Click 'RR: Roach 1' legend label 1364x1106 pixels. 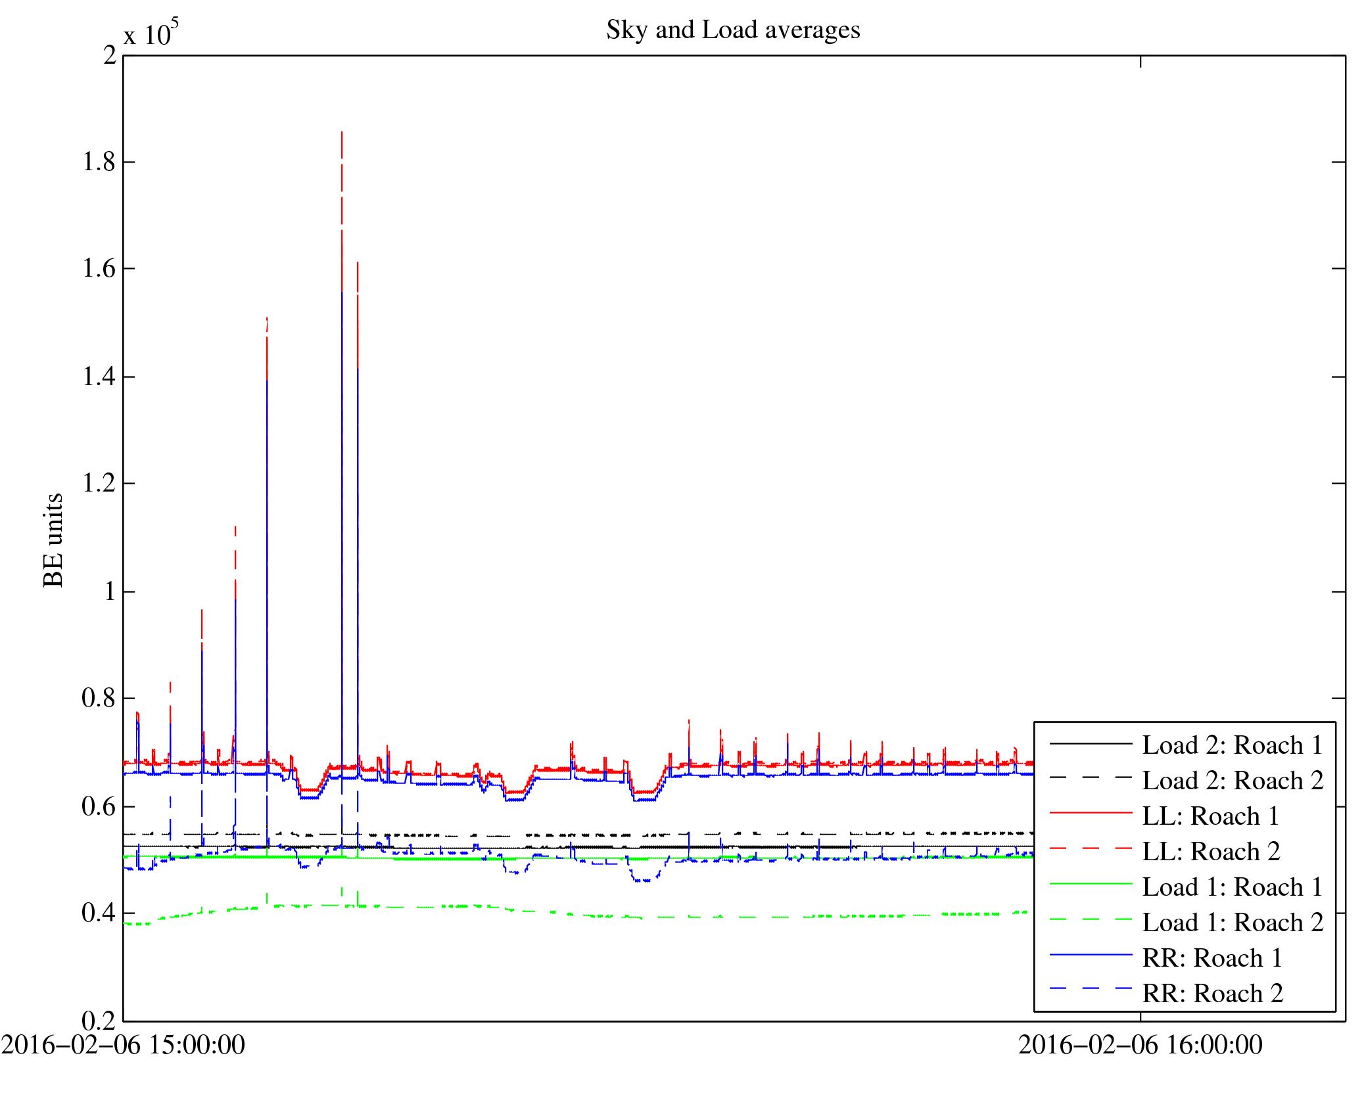coord(1212,958)
